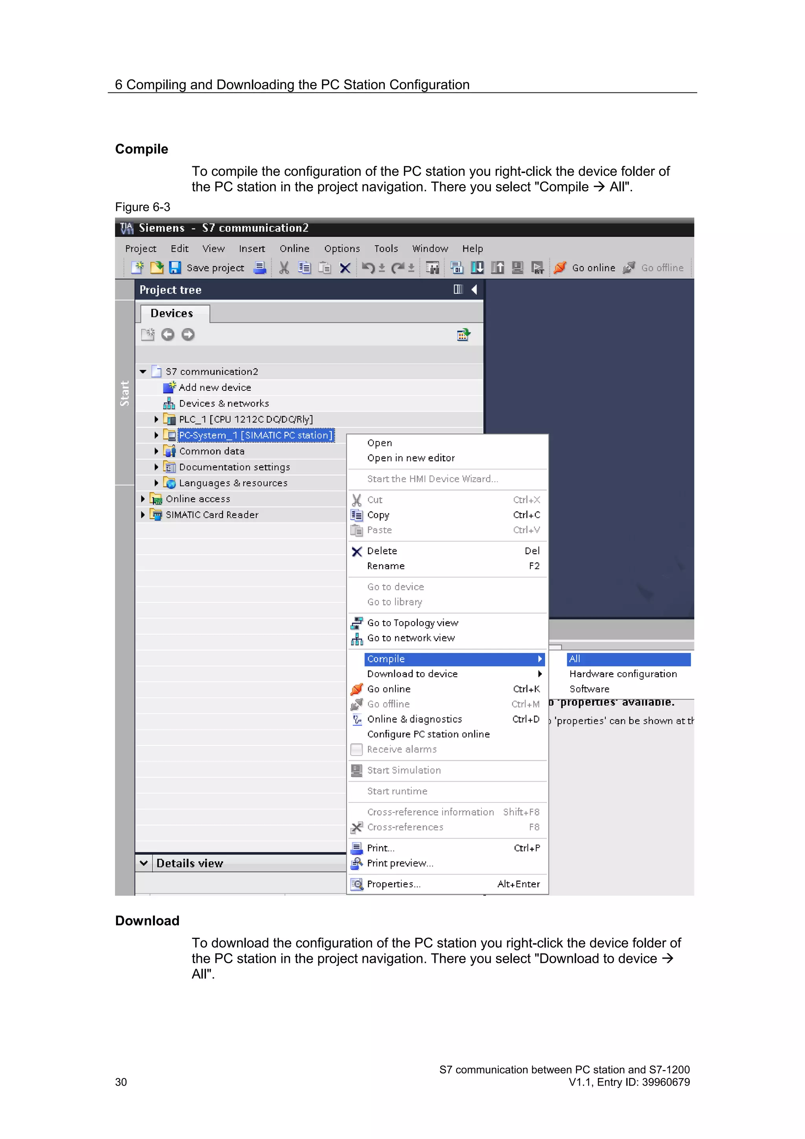Click the TIA logo in the title bar
This screenshot has height=1139, width=805.
pos(127,228)
